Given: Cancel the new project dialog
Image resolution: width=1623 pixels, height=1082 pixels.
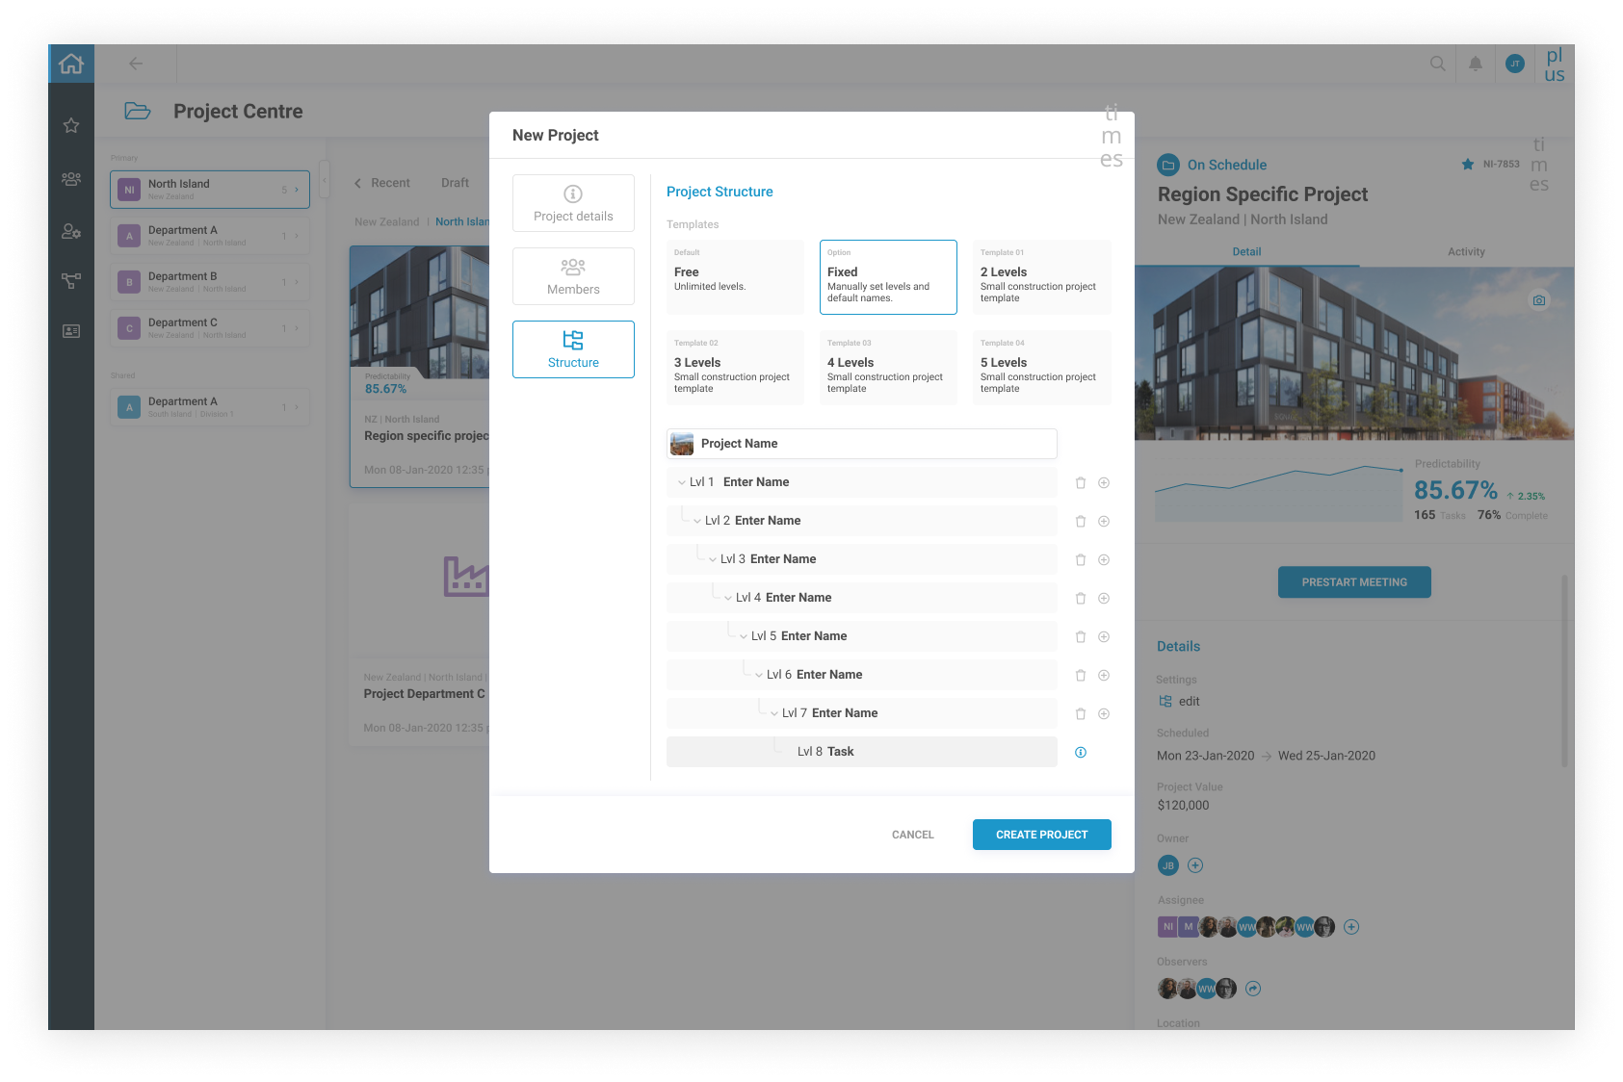Looking at the screenshot, I should coord(912,835).
